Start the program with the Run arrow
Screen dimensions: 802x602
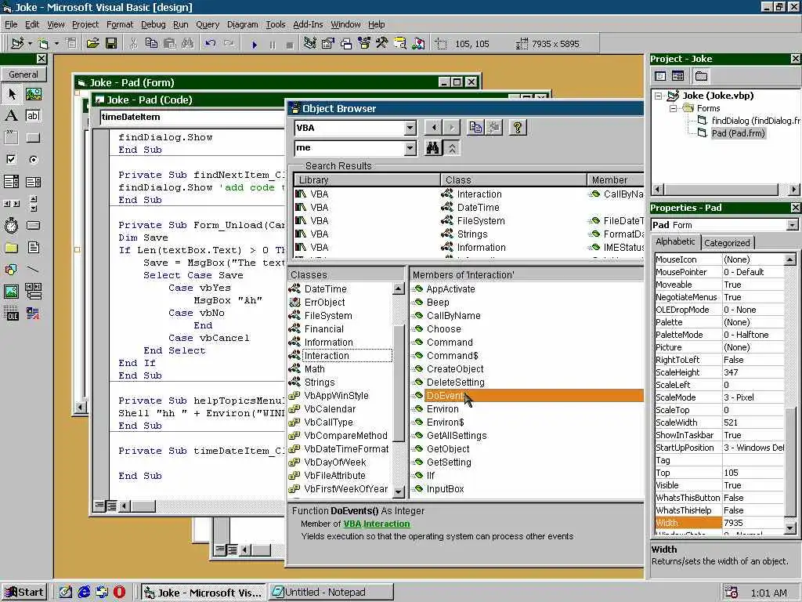(x=255, y=45)
